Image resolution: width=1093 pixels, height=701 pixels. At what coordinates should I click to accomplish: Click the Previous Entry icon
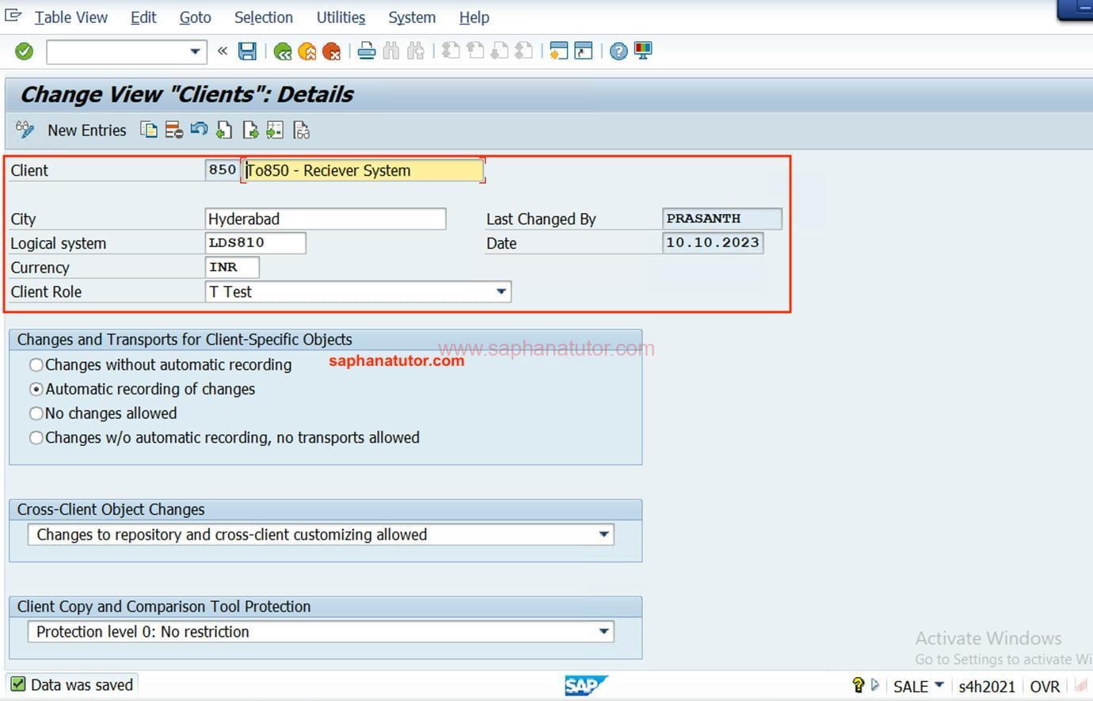[224, 130]
